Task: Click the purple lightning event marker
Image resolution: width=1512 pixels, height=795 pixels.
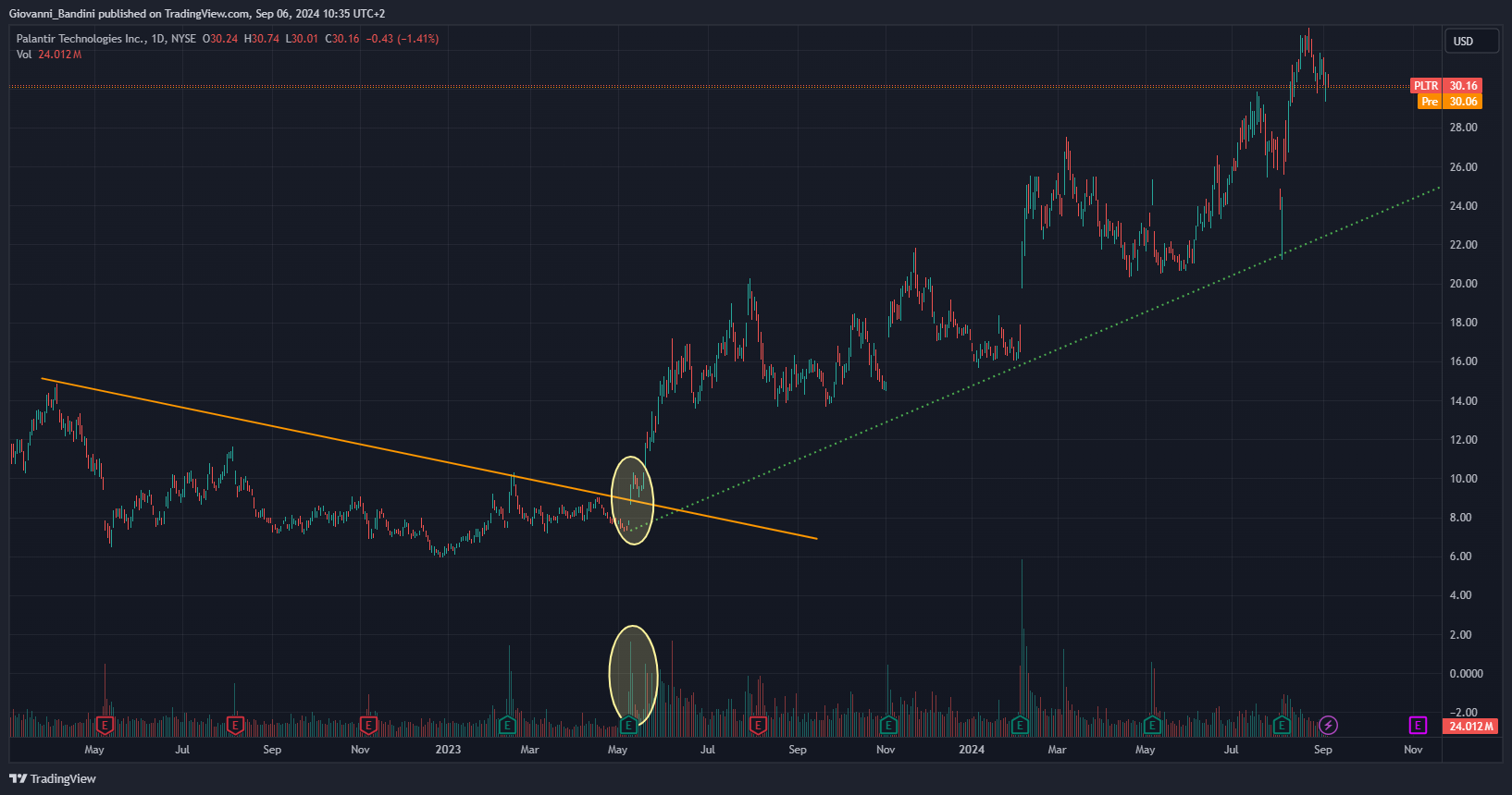Action: point(1328,726)
